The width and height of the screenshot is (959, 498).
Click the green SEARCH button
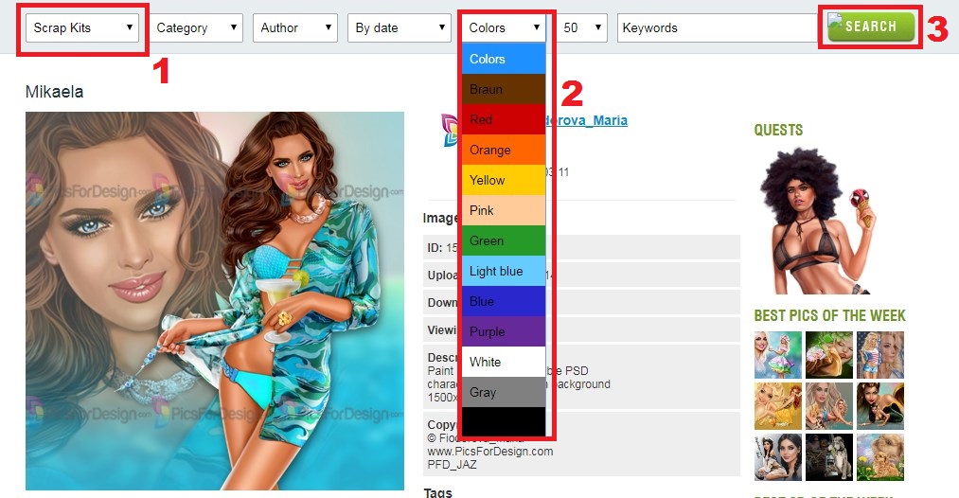pyautogui.click(x=871, y=27)
